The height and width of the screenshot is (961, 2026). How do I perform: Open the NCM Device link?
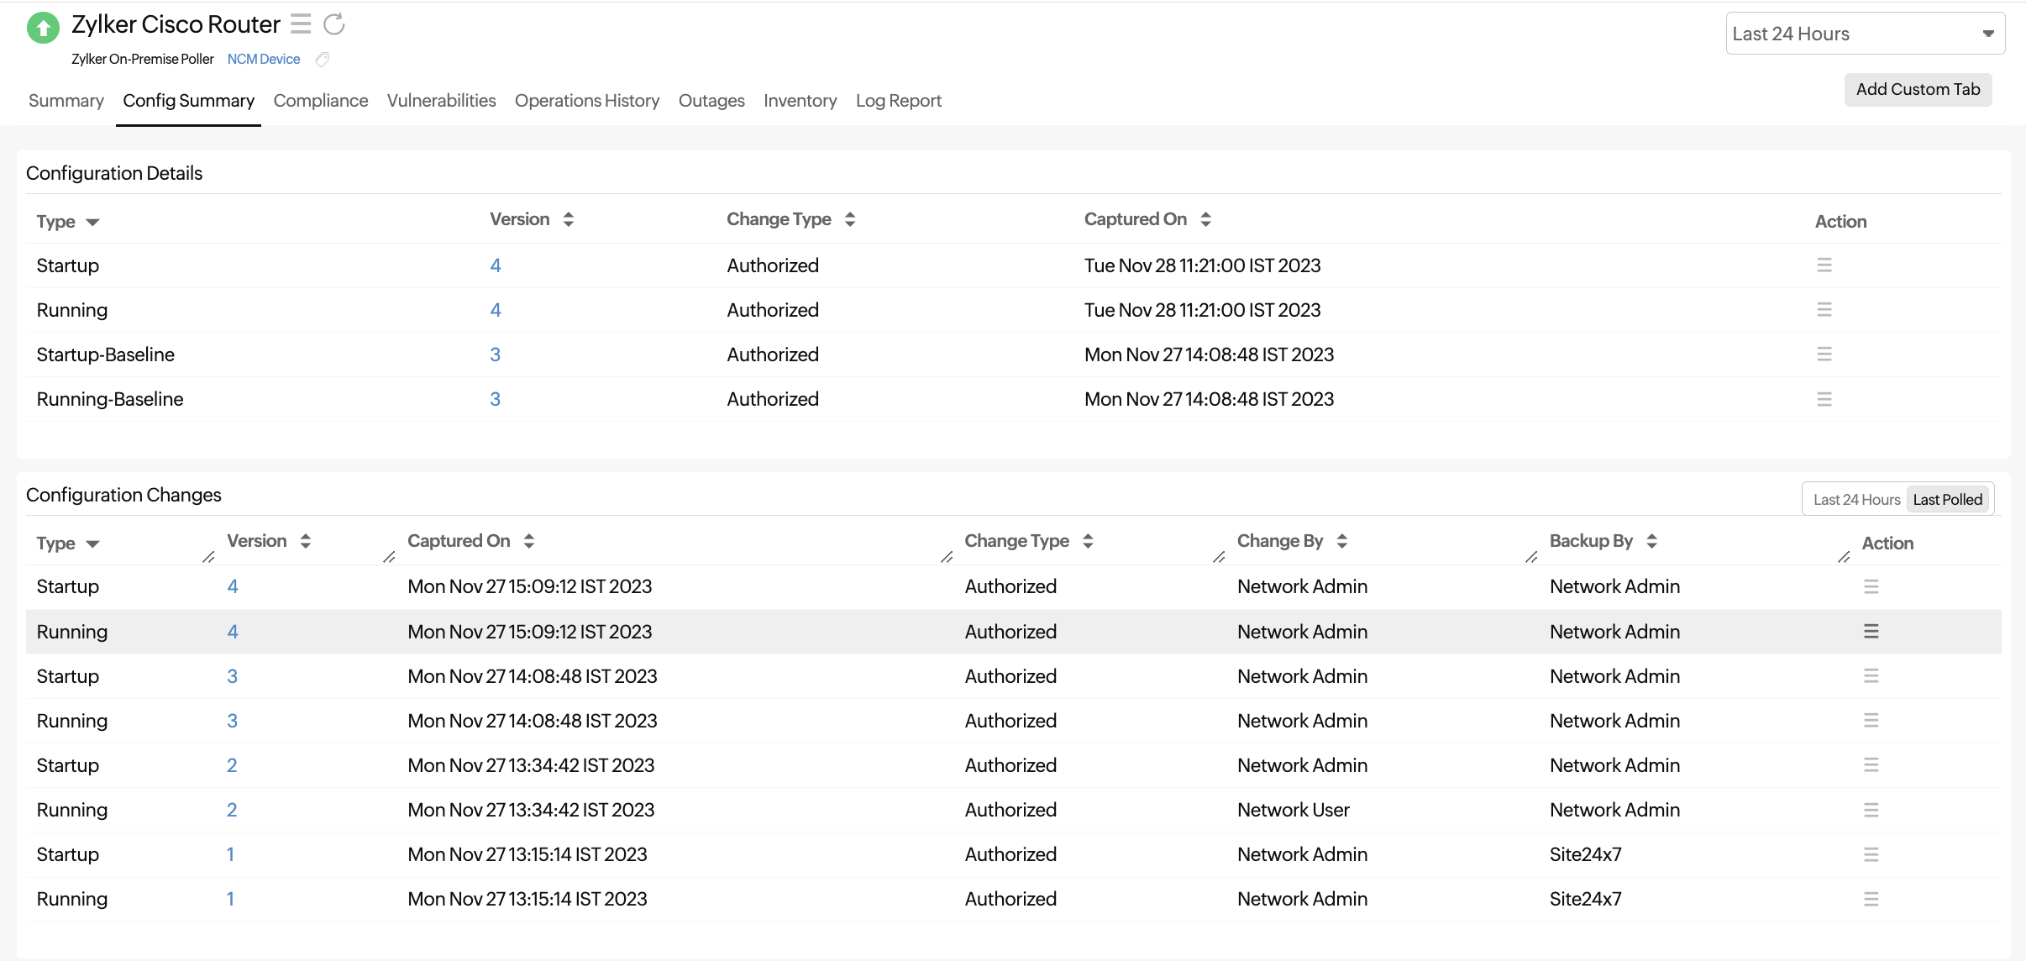pyautogui.click(x=264, y=59)
